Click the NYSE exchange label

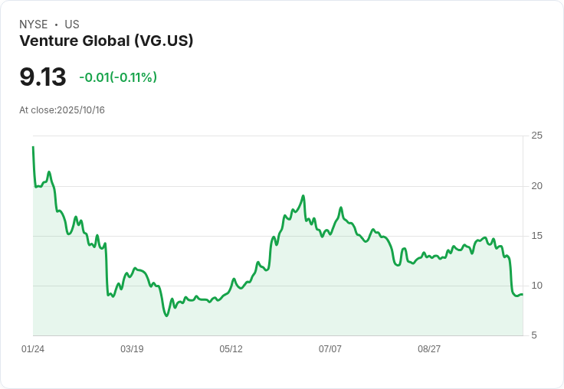click(x=34, y=25)
